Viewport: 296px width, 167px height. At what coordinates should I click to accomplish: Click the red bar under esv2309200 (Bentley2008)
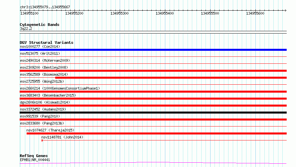[x=153, y=71]
